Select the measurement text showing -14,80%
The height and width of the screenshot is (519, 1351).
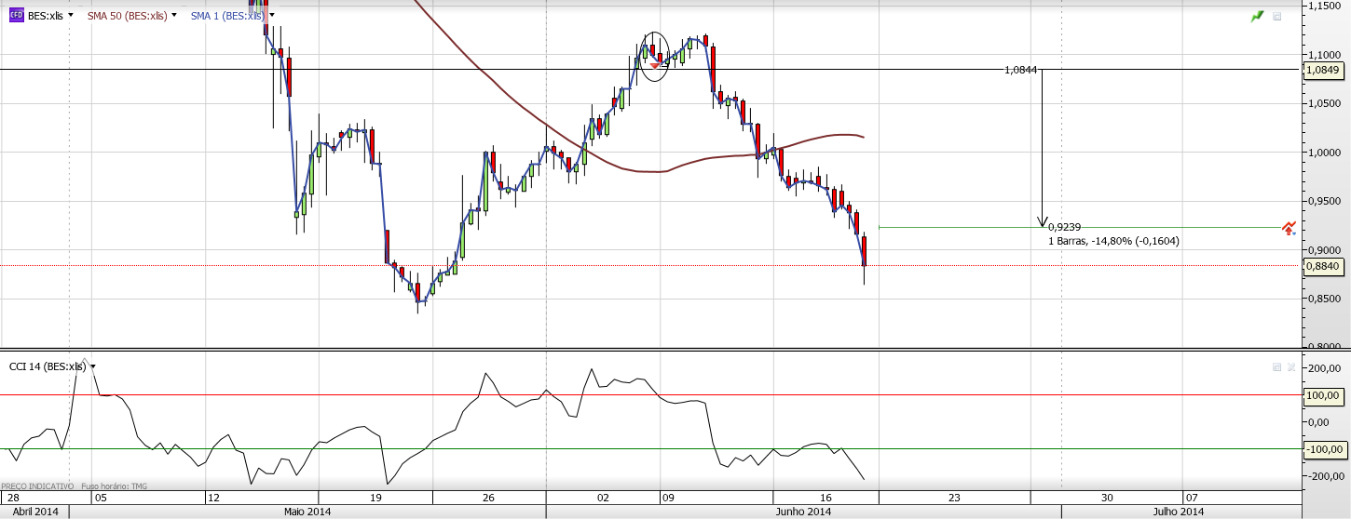pyautogui.click(x=1114, y=241)
